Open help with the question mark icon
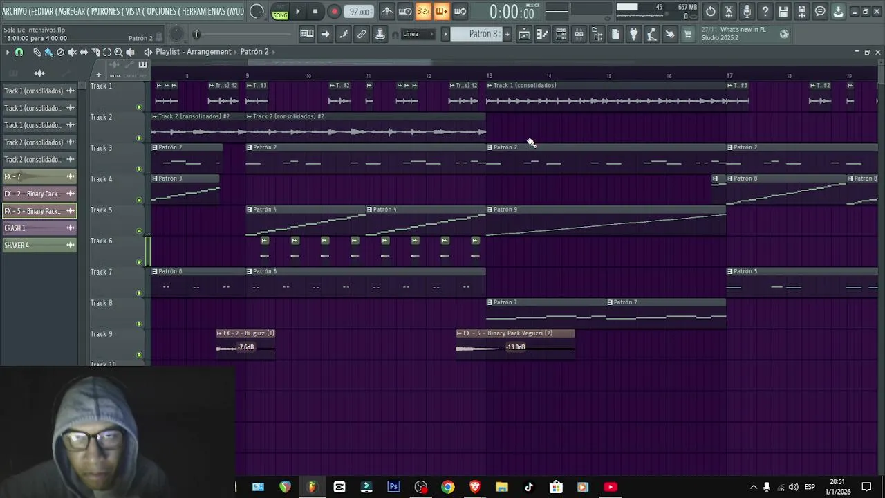This screenshot has height=498, width=885. (765, 12)
